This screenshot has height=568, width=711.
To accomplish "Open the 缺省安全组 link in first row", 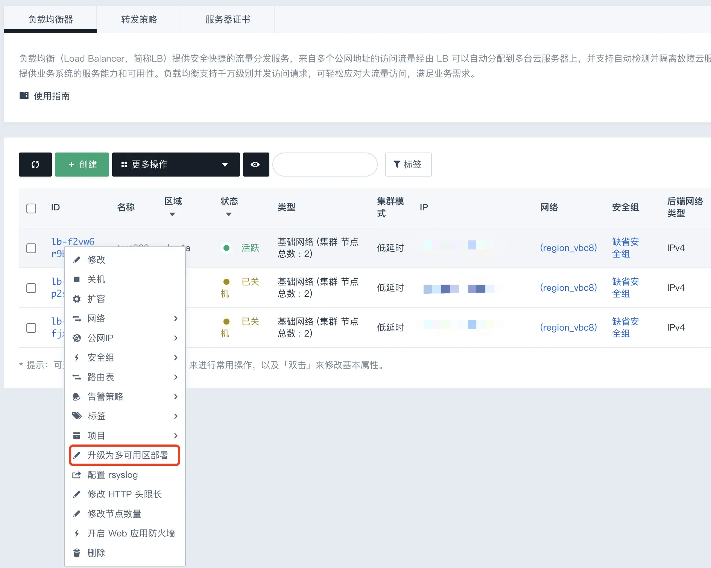I will 625,248.
